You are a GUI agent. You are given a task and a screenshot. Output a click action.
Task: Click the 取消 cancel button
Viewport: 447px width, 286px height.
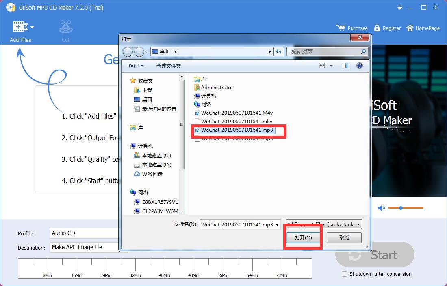(344, 238)
